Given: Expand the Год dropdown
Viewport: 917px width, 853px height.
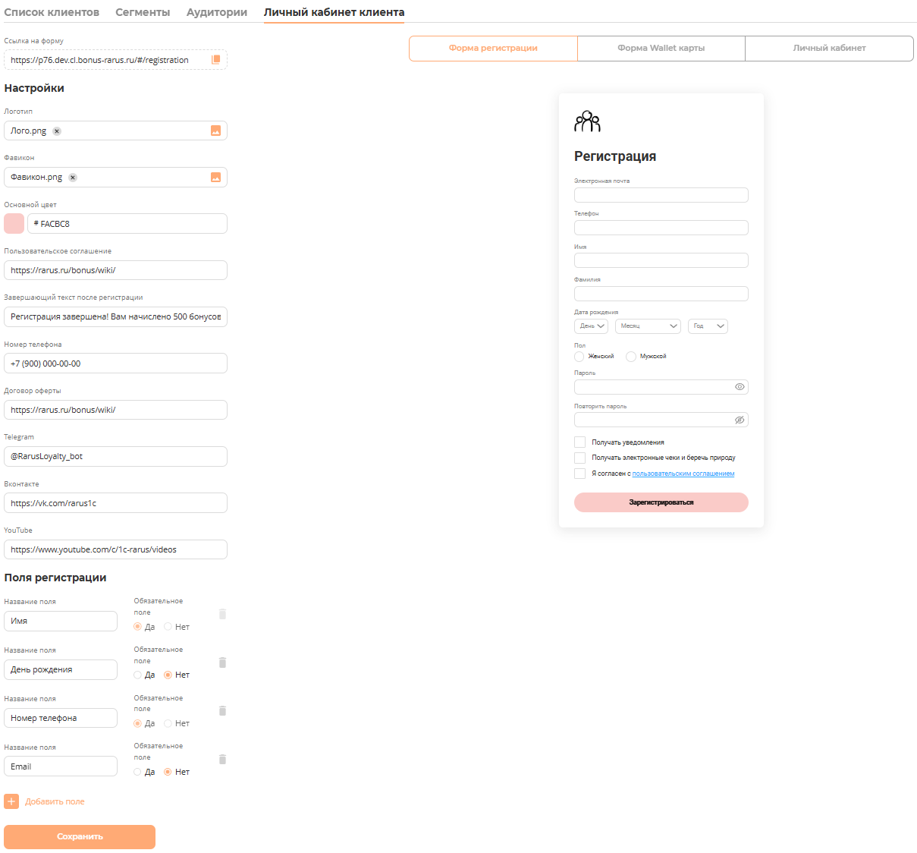Looking at the screenshot, I should (x=707, y=326).
